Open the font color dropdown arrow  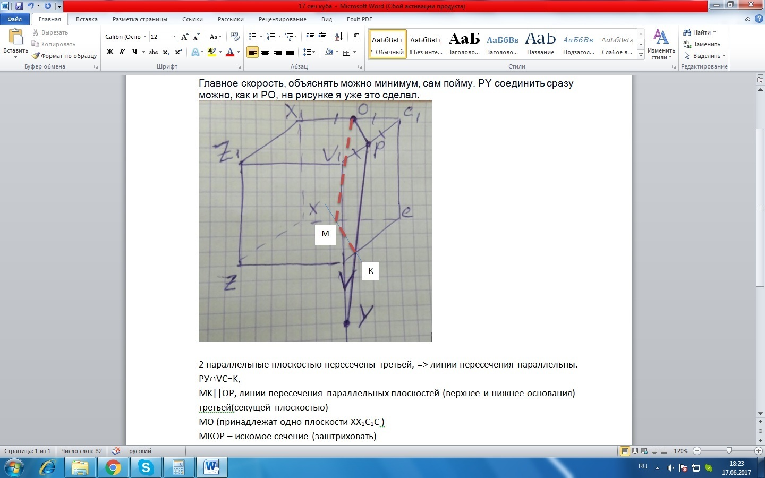pyautogui.click(x=238, y=52)
